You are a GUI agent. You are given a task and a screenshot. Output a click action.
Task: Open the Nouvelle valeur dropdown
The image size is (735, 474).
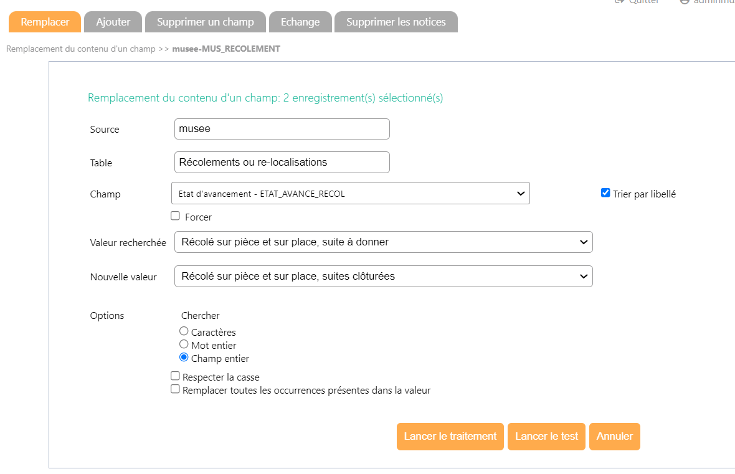point(383,276)
